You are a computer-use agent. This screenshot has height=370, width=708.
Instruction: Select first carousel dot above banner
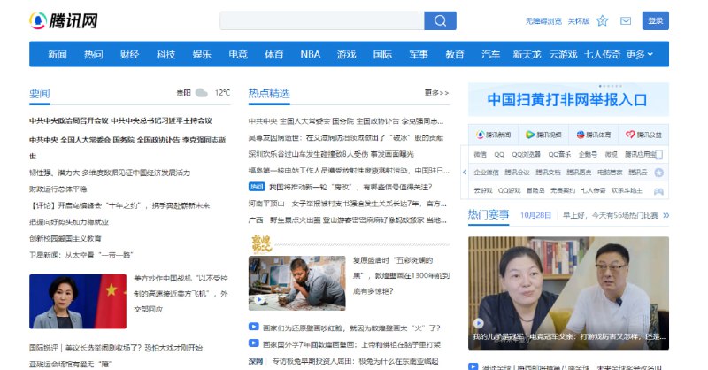pyautogui.click(x=600, y=86)
